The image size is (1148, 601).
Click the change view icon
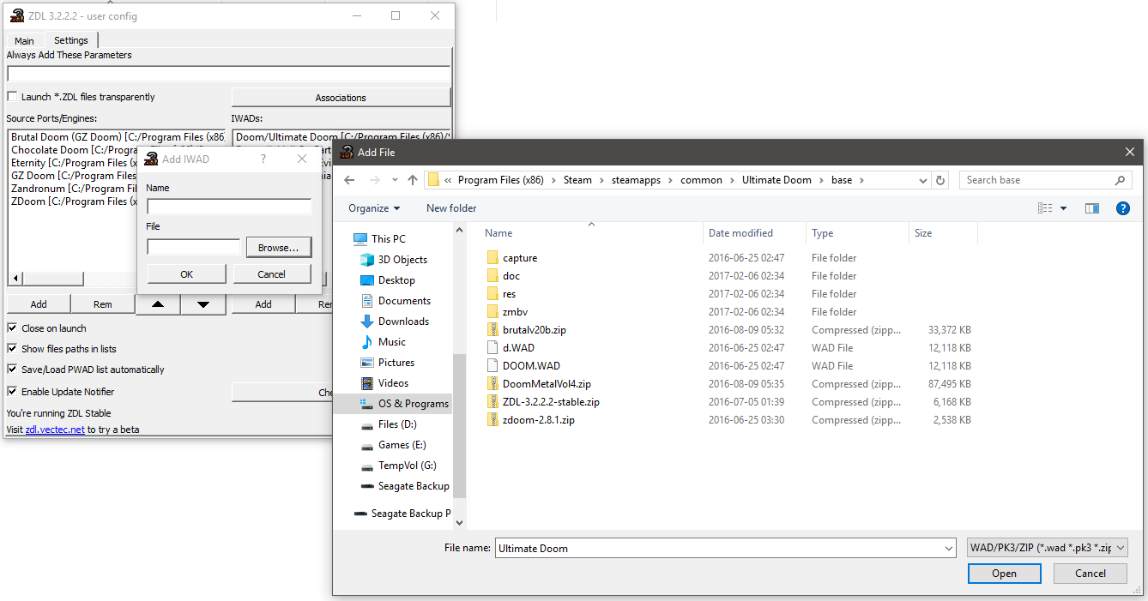(1045, 208)
